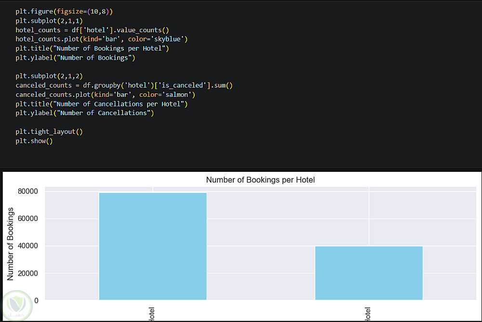
Task: Click the chart title "Number of Bookings per Hotel"
Action: point(260,180)
